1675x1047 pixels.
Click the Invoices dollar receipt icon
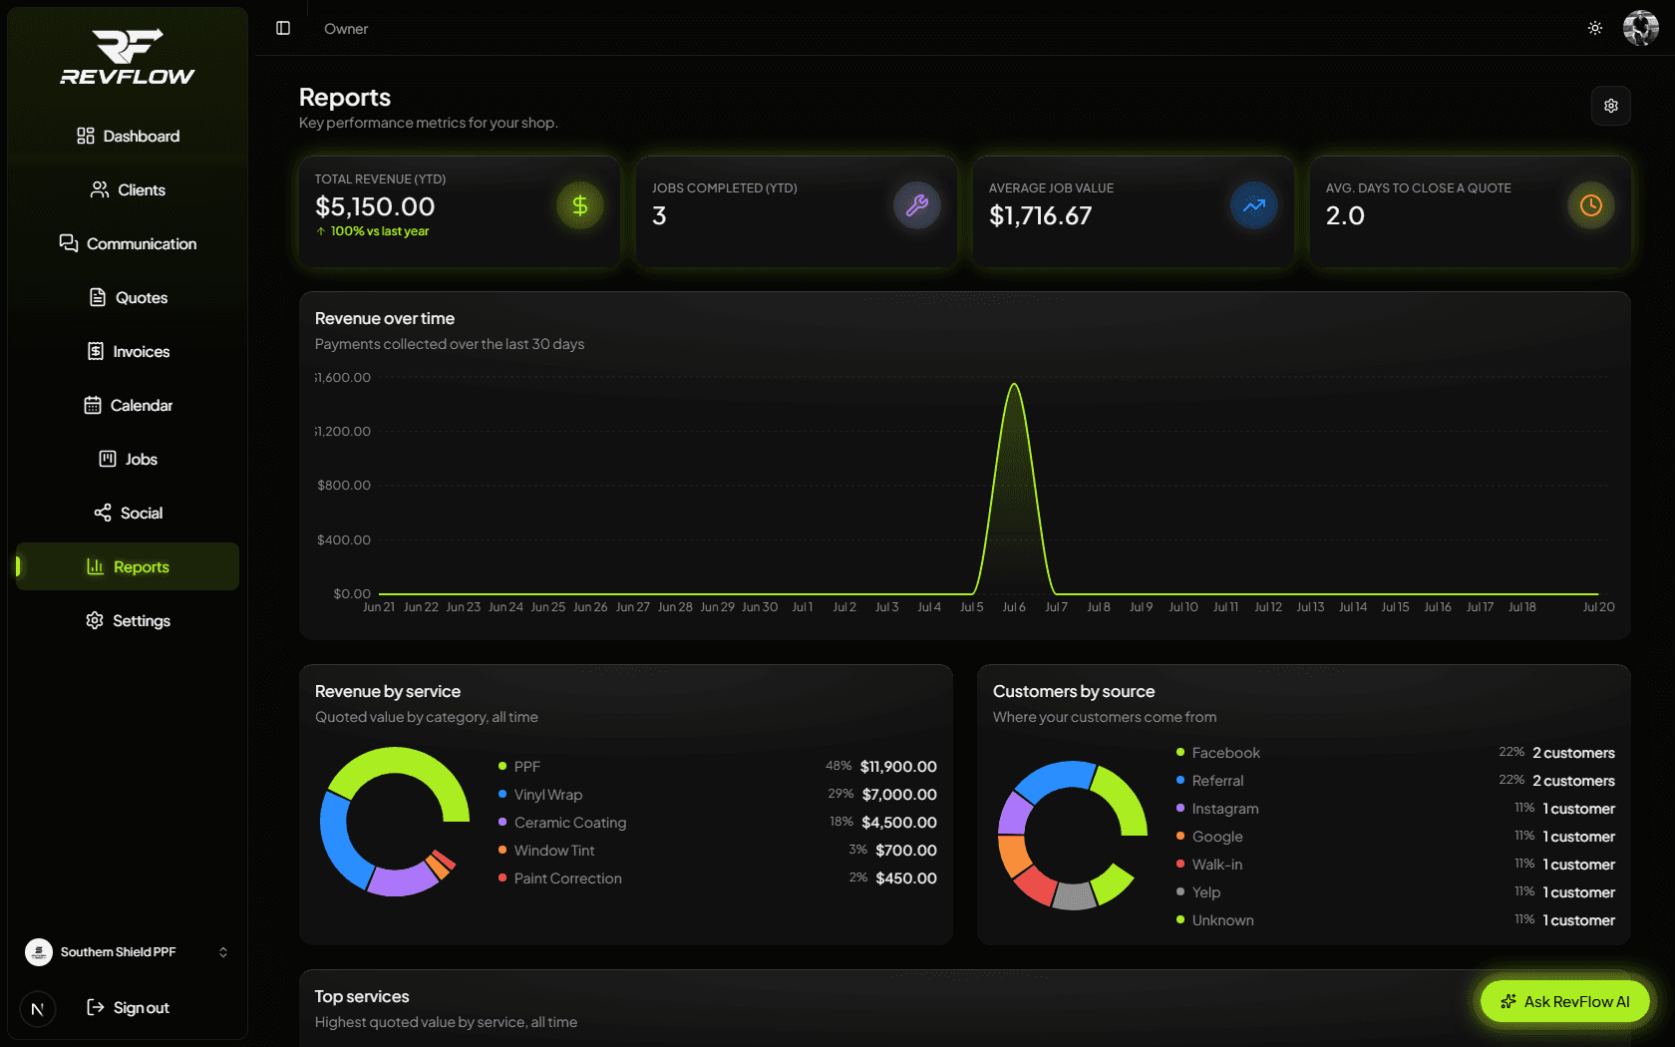(96, 351)
